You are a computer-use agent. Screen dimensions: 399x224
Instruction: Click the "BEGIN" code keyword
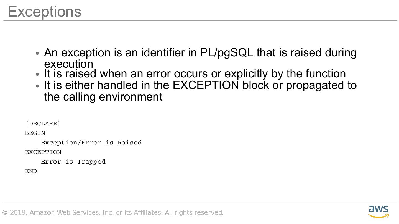35,133
